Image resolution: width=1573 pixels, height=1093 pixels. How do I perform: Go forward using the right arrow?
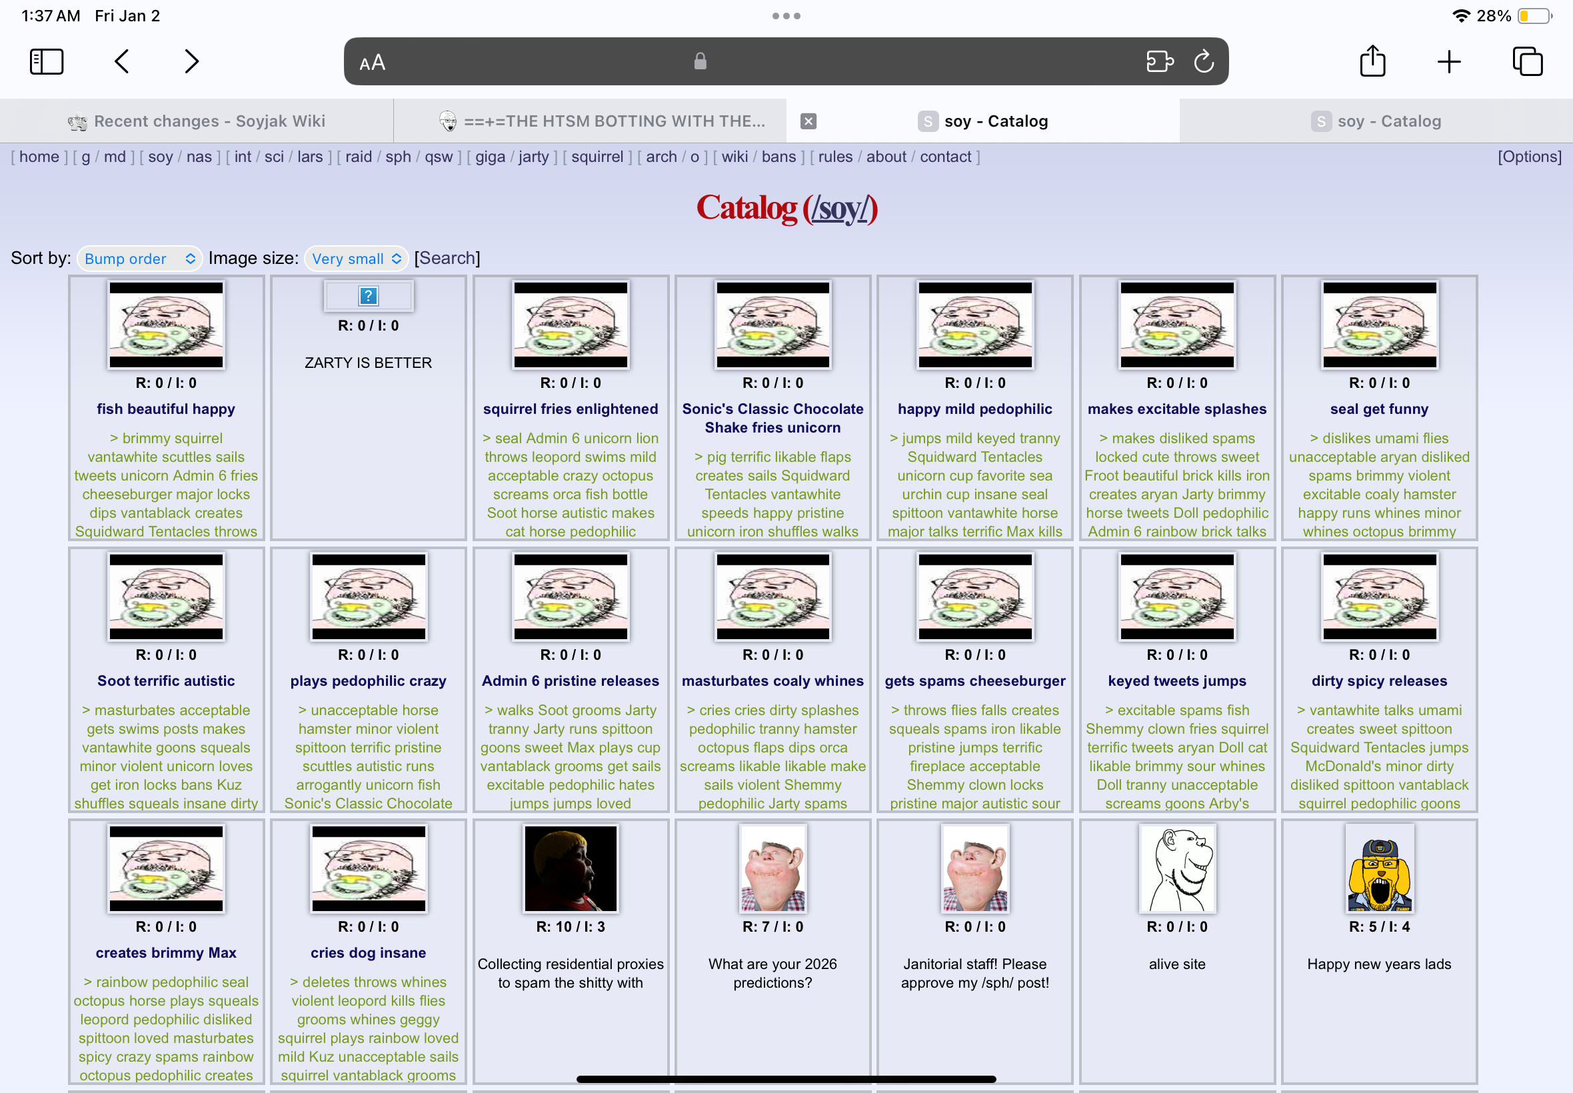point(192,61)
